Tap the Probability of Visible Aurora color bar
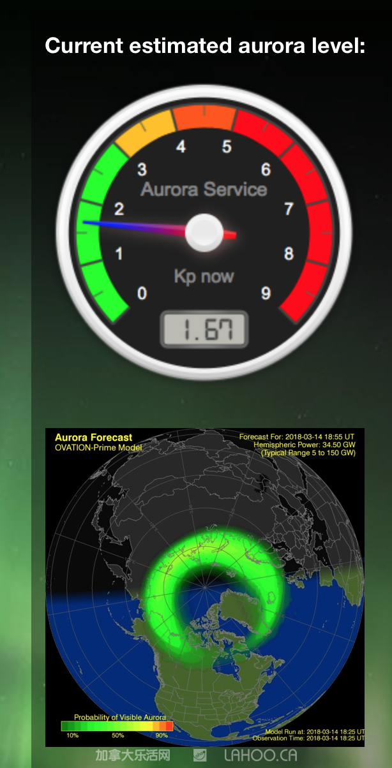This screenshot has width=392, height=768. [x=117, y=726]
